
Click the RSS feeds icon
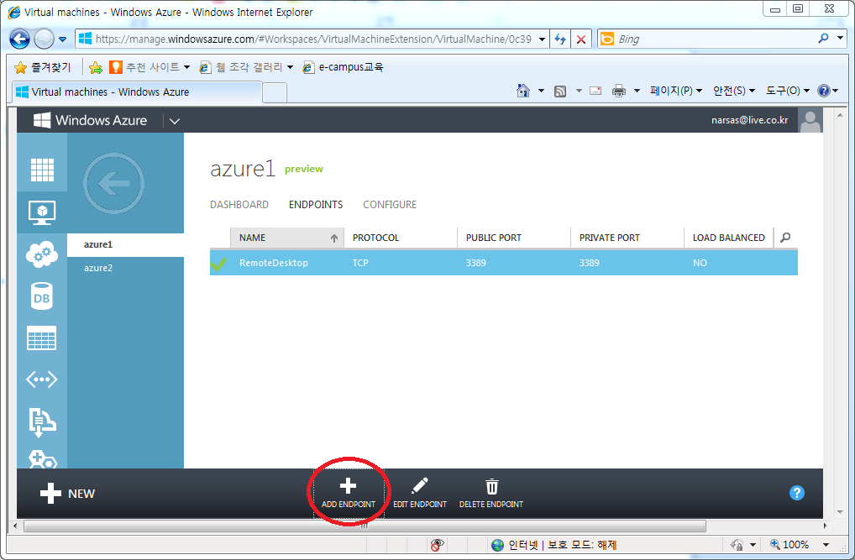(x=560, y=91)
